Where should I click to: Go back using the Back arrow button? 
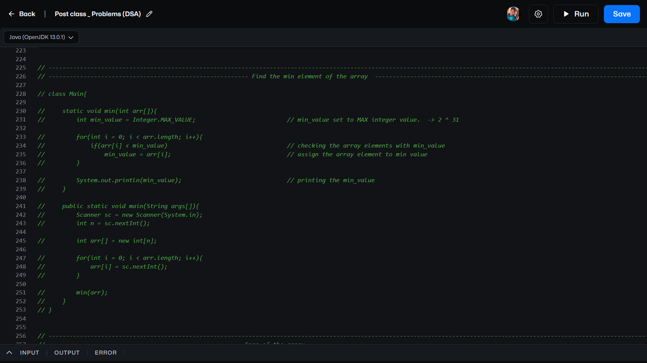[x=22, y=14]
